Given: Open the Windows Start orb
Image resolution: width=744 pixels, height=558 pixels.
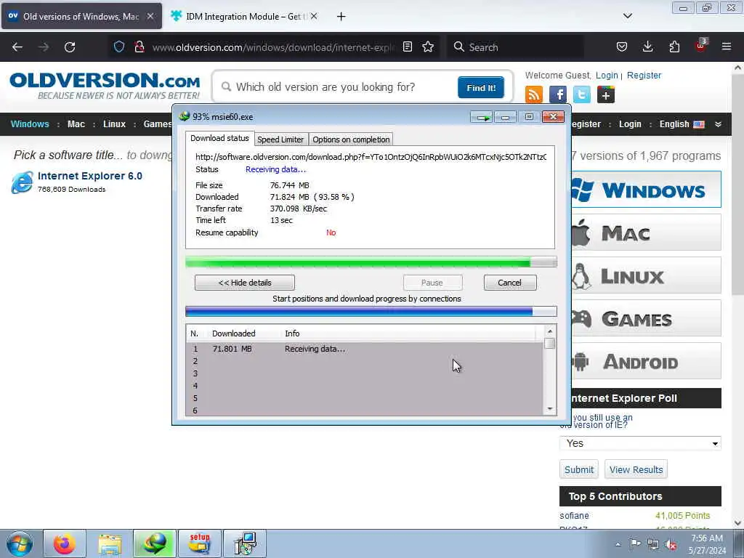Looking at the screenshot, I should click(20, 543).
